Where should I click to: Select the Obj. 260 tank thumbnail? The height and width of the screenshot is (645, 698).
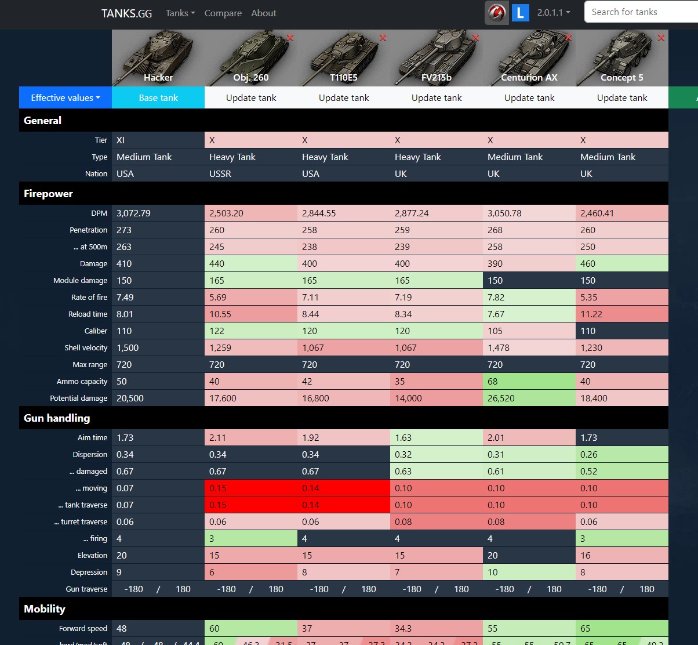(x=251, y=58)
